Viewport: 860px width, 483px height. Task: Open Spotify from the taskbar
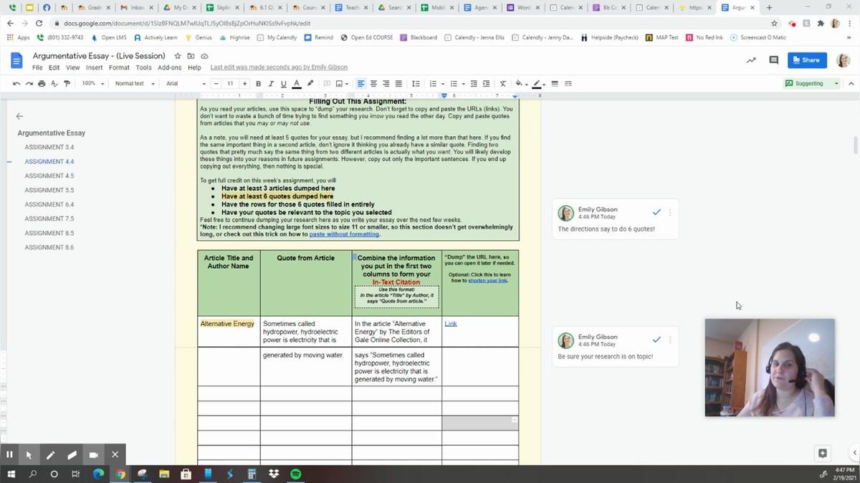pos(295,474)
